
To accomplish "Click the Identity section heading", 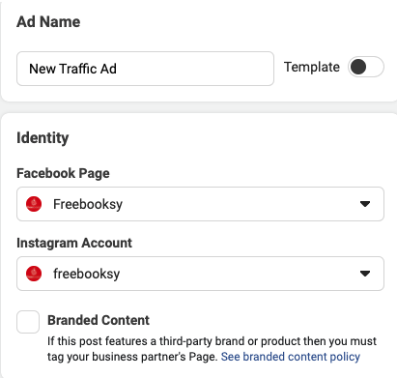I will click(43, 138).
